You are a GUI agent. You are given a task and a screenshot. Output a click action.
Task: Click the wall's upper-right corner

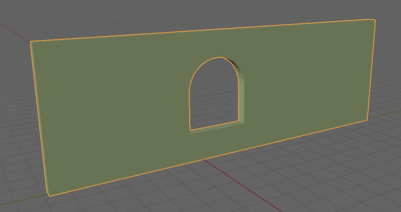pyautogui.click(x=375, y=20)
